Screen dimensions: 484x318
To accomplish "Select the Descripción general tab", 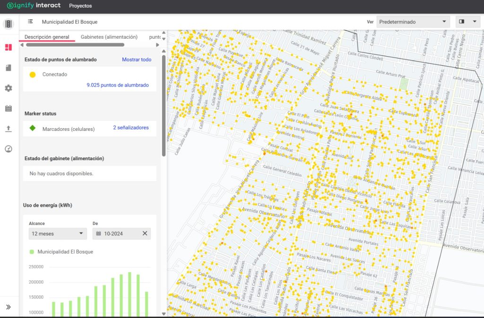I will 47,37.
